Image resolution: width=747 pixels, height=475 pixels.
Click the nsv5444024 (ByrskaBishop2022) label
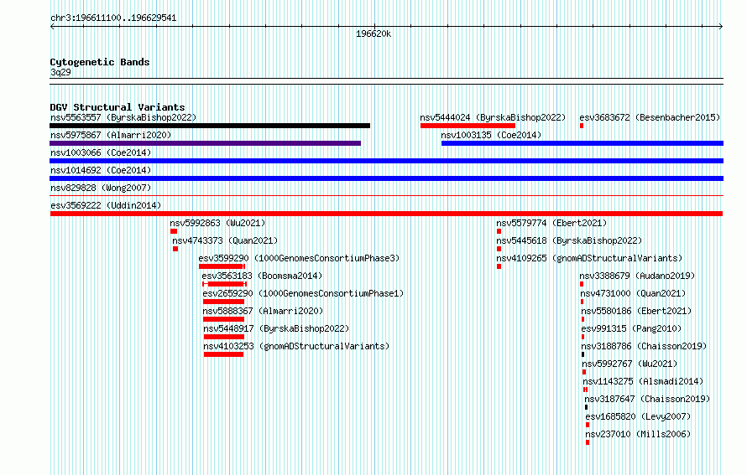(493, 117)
